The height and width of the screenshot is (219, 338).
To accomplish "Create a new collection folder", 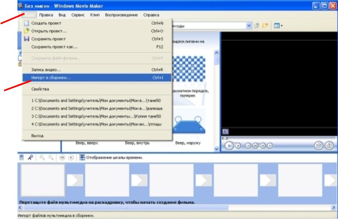I will coord(265,26).
